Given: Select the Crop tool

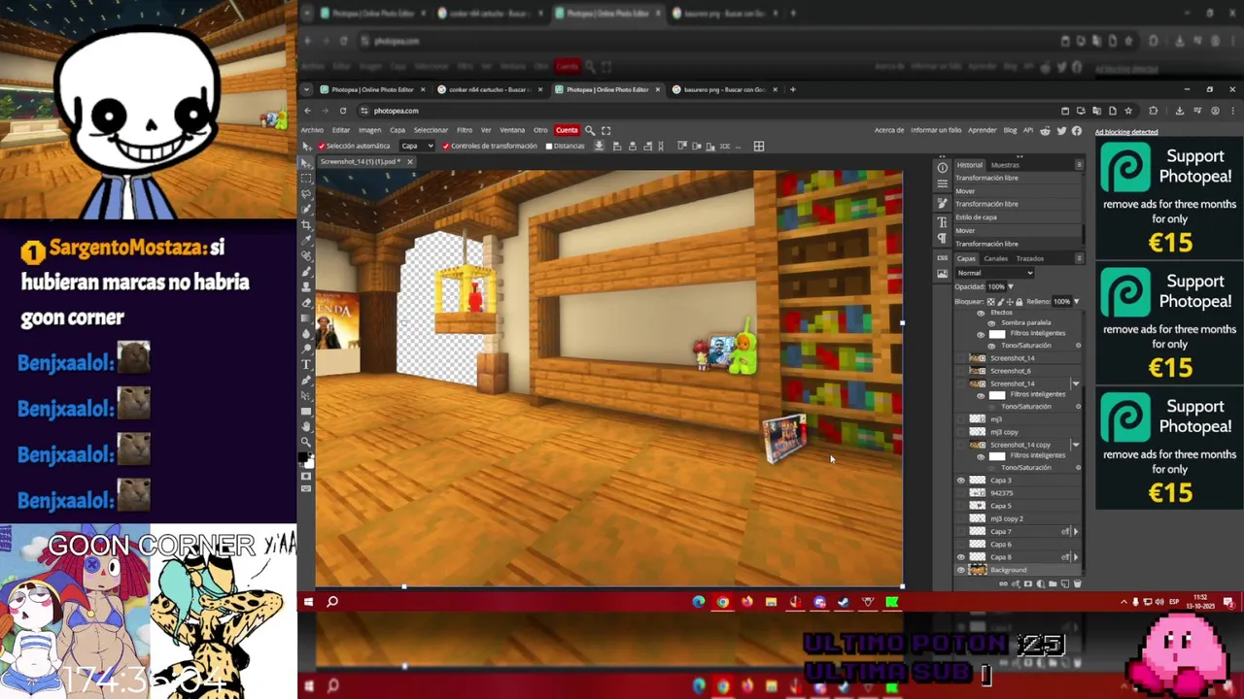Looking at the screenshot, I should click(306, 224).
